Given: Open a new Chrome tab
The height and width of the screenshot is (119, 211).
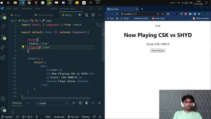Looking at the screenshot, I should click(x=142, y=9).
